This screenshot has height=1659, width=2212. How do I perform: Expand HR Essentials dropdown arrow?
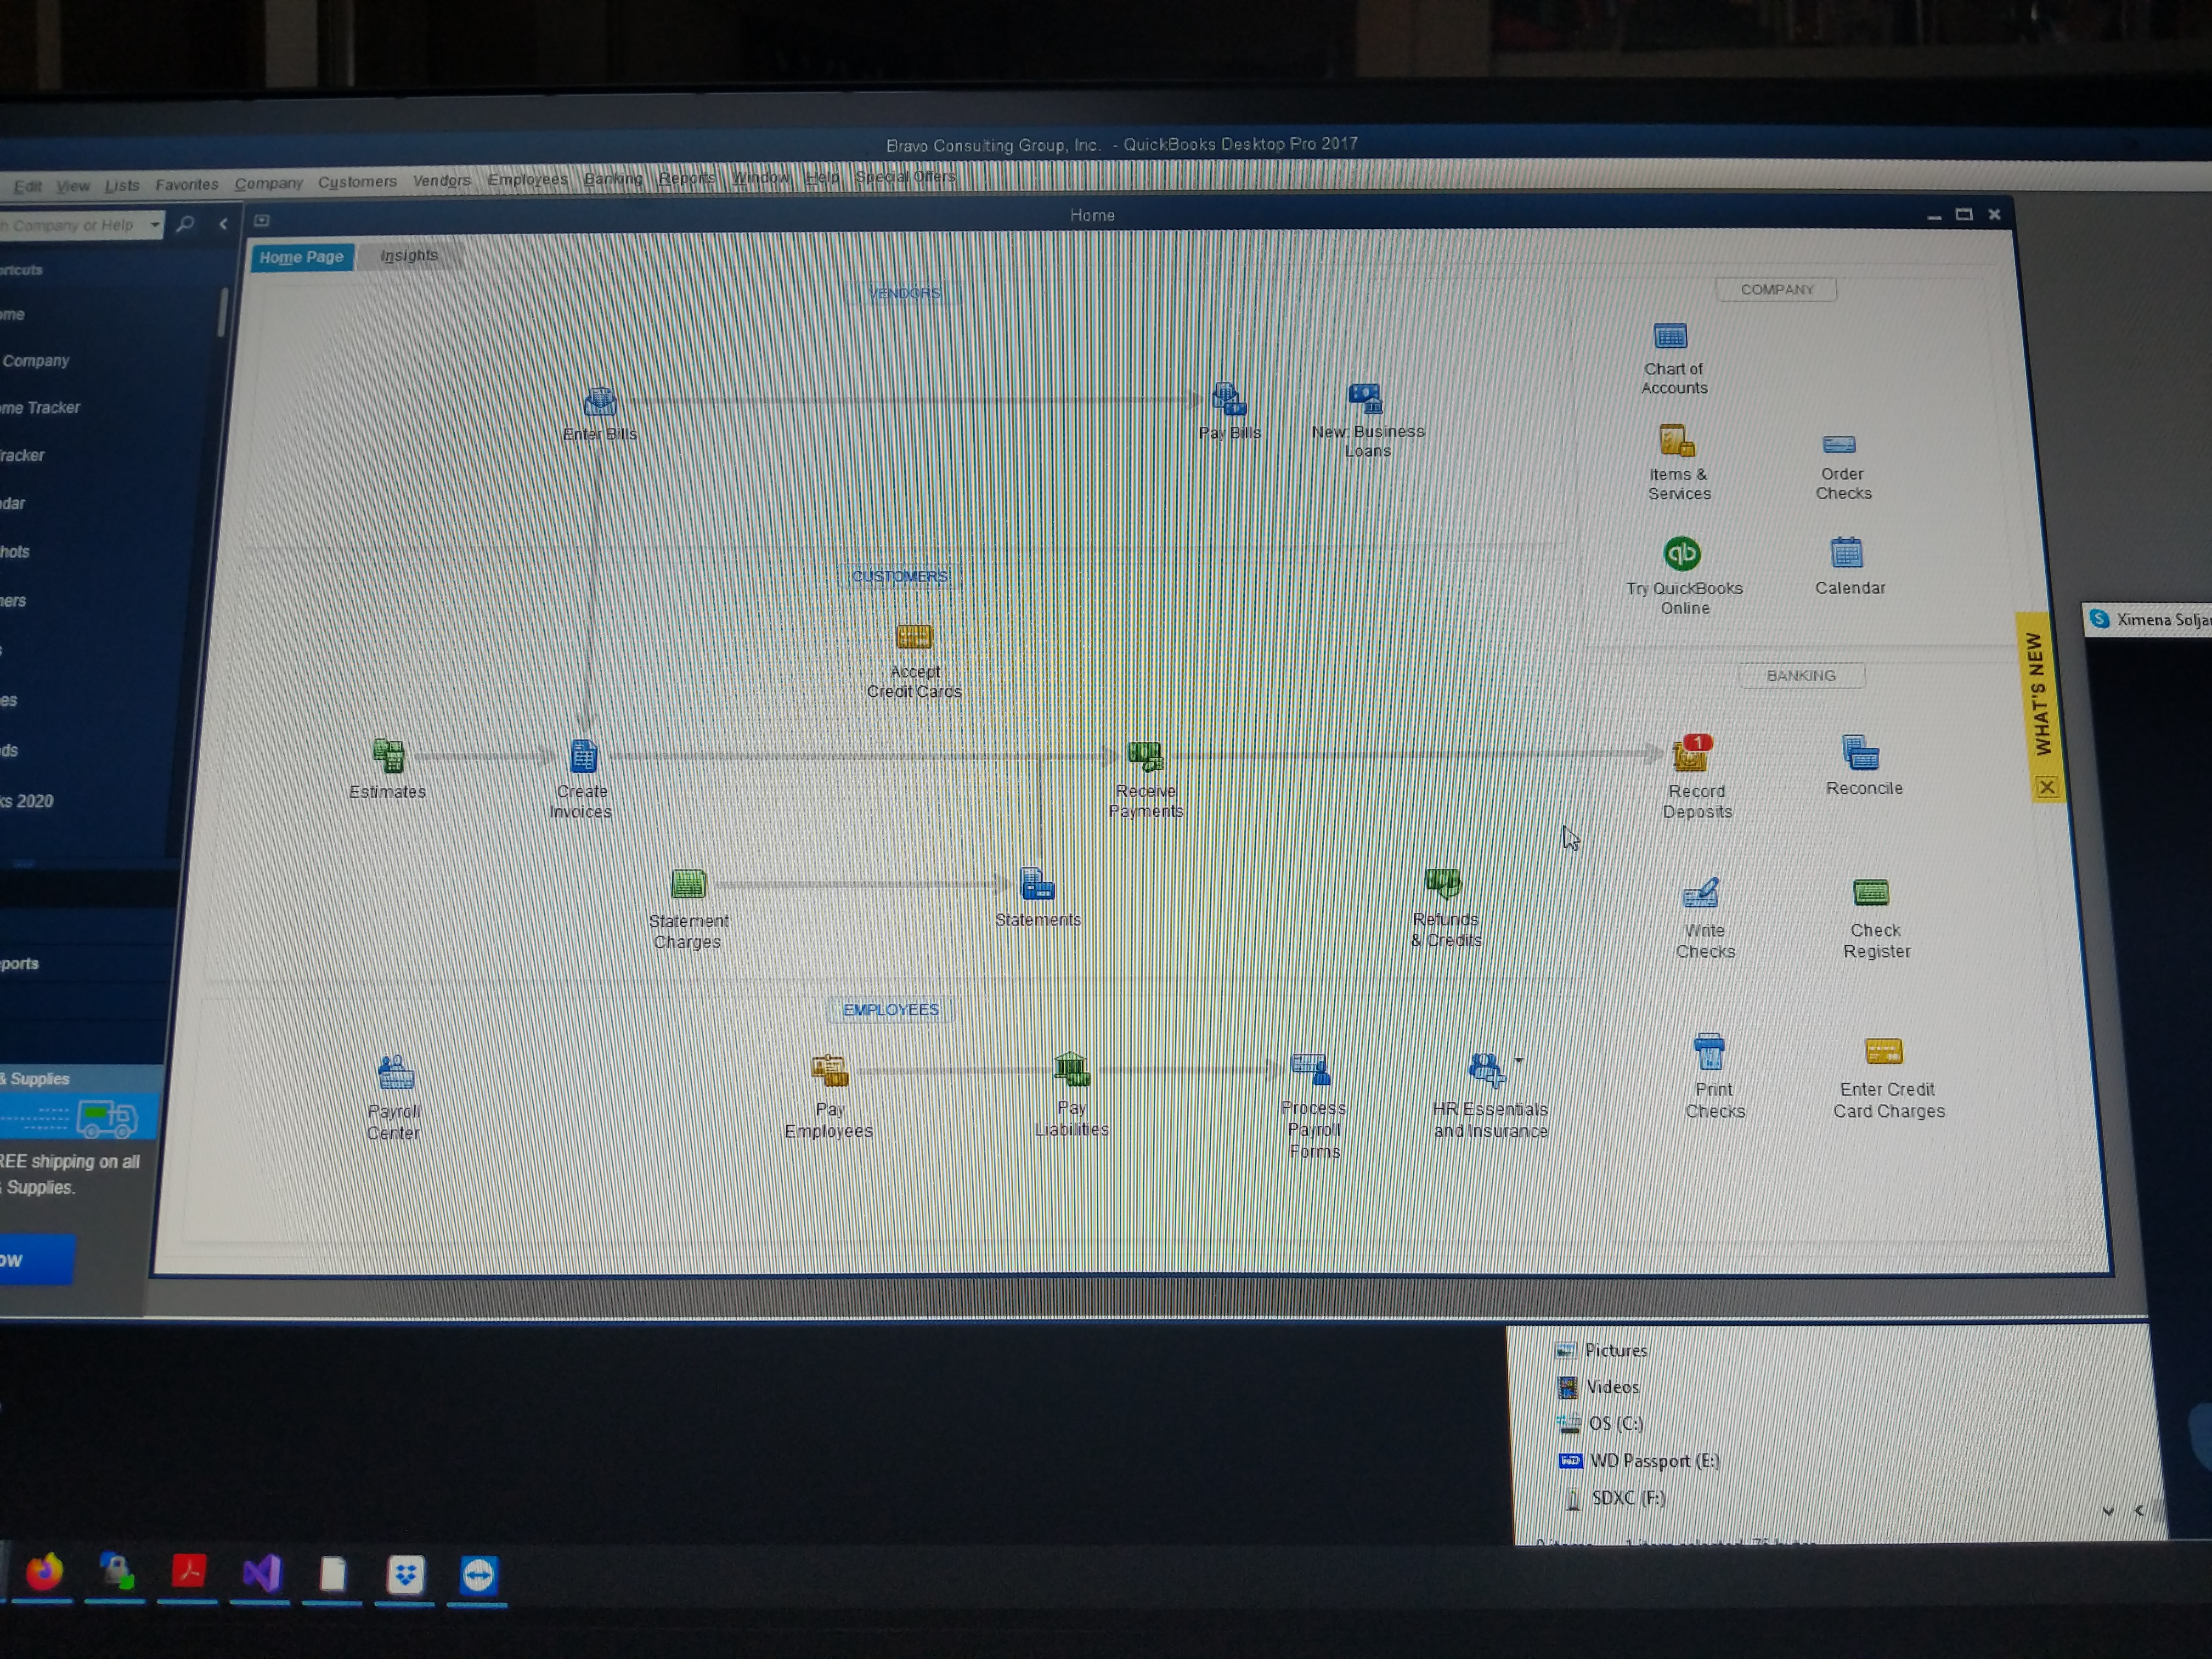(1518, 1060)
